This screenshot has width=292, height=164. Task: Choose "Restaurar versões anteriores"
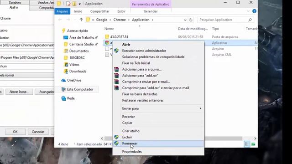click(x=143, y=100)
